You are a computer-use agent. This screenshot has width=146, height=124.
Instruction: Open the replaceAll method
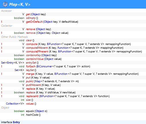pos(32,96)
